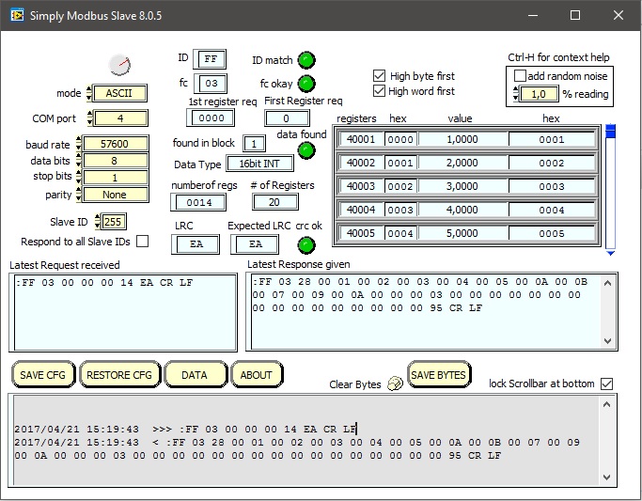Click the 'Ctrl-H for context help' label
This screenshot has width=642, height=501.
[558, 57]
